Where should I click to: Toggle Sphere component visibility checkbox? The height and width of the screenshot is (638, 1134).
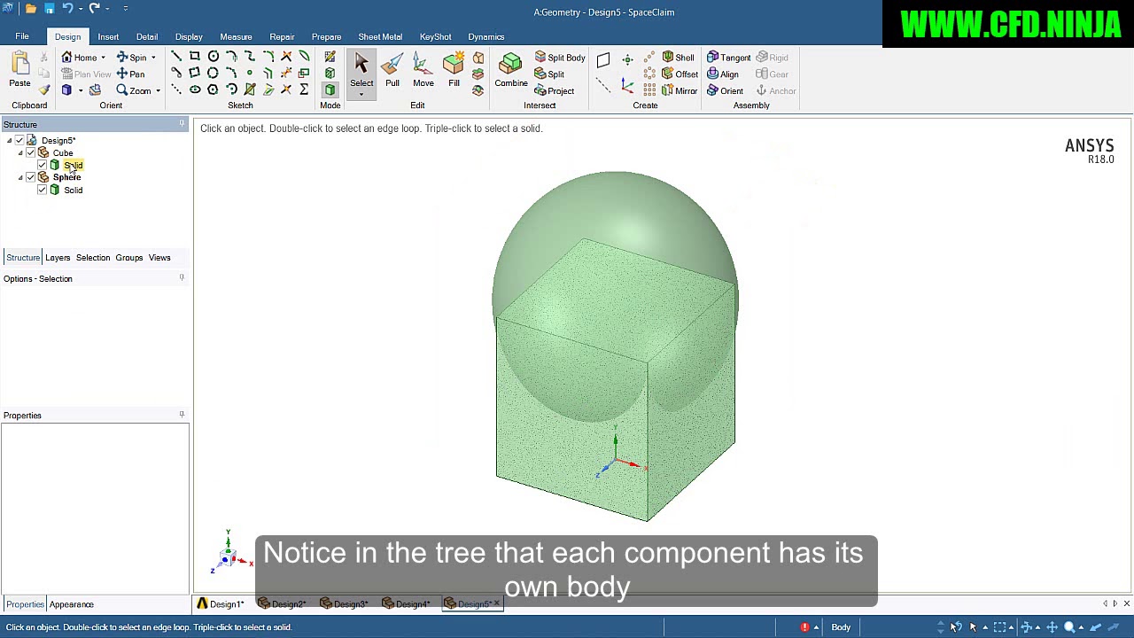pos(30,178)
